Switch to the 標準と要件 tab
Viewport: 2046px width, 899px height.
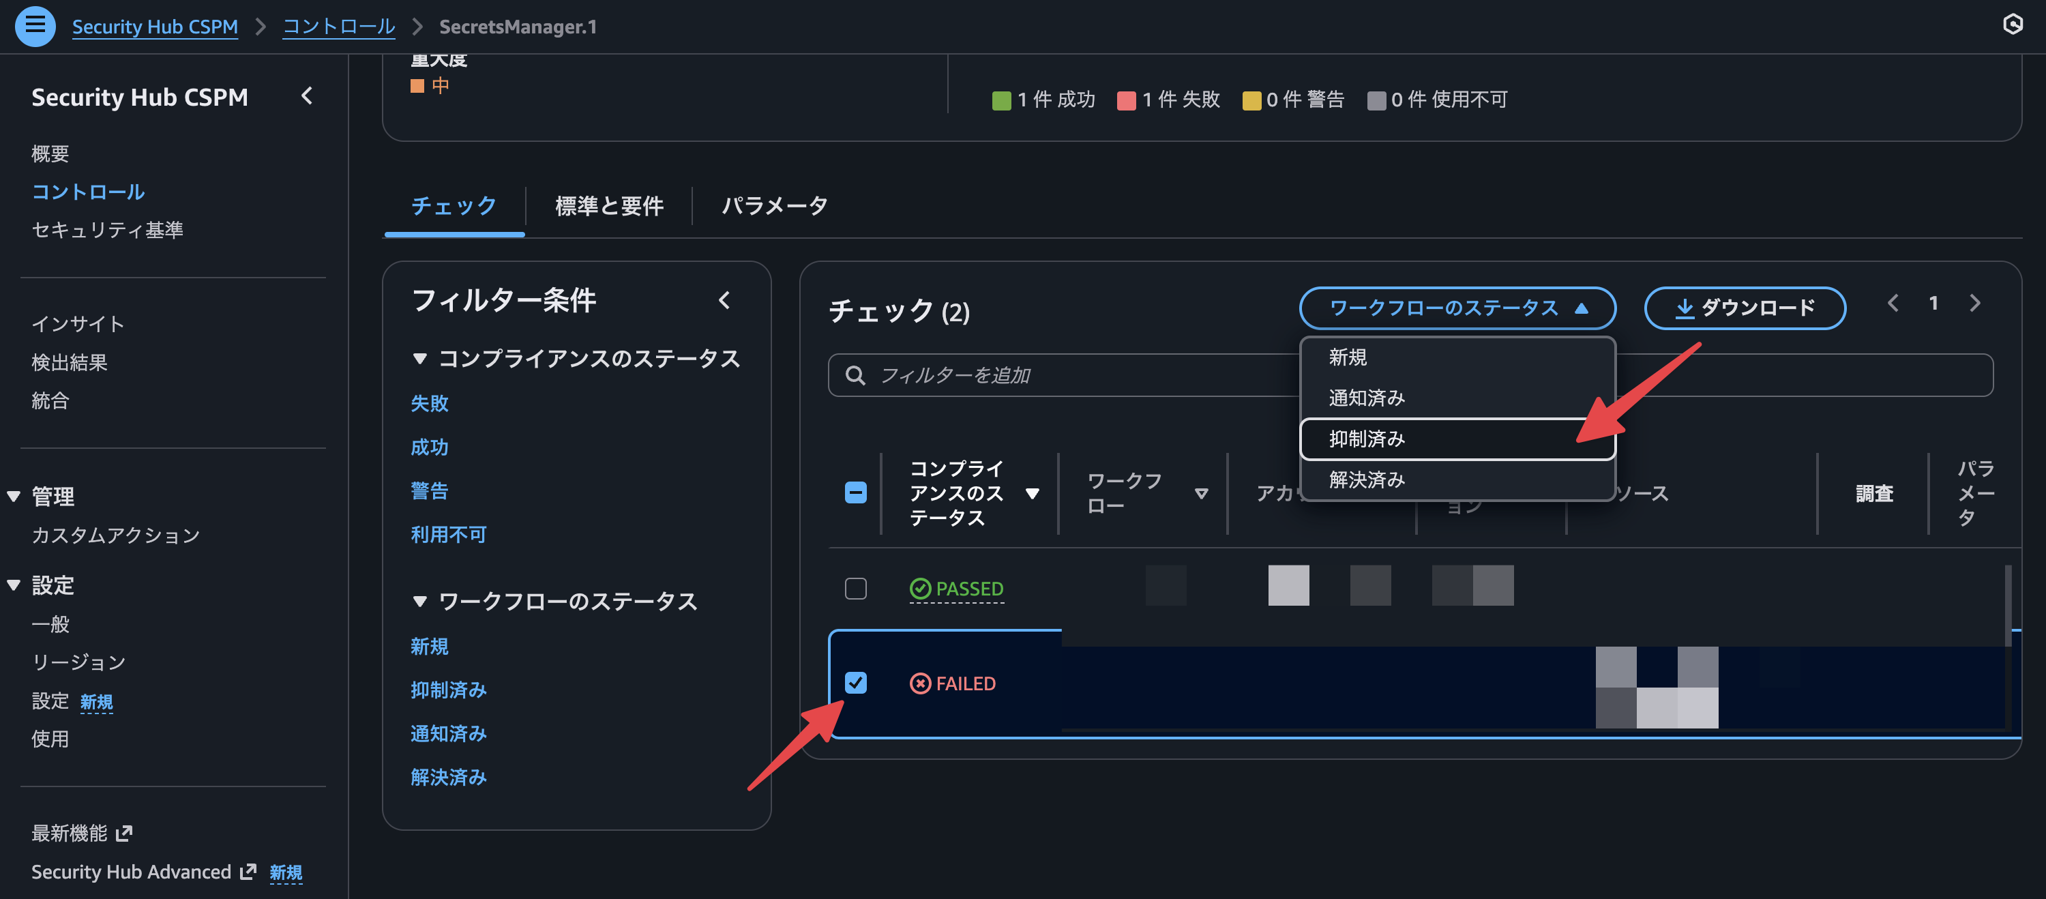pos(608,206)
